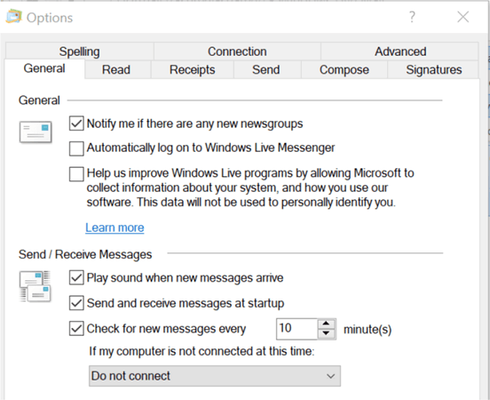Open the Learn more link
This screenshot has width=490, height=400.
coord(115,228)
